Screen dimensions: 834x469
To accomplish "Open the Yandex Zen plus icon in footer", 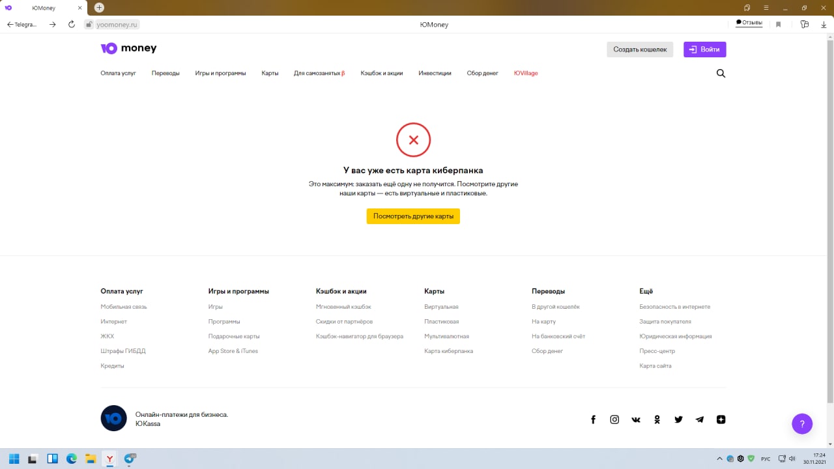I will click(x=721, y=419).
